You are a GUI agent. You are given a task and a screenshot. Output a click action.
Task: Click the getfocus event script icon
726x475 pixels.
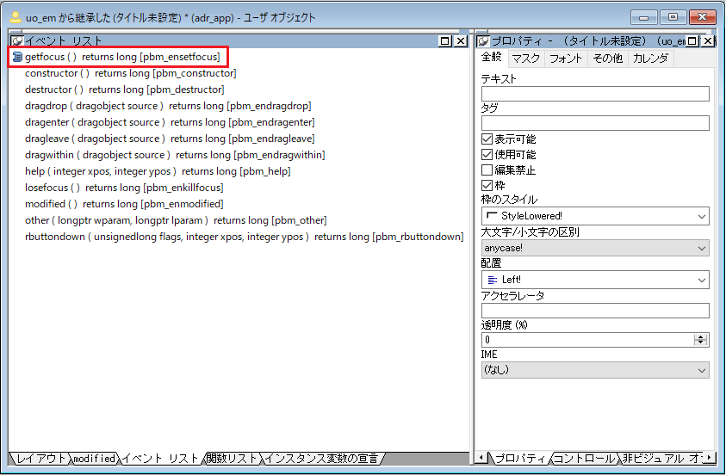17,57
